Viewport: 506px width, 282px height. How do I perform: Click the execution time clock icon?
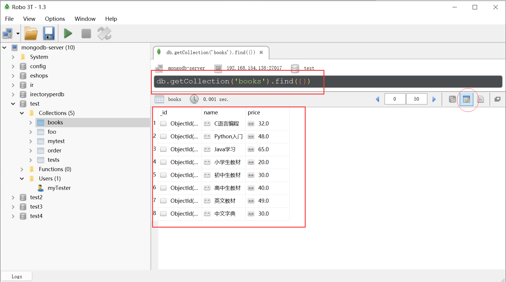194,99
